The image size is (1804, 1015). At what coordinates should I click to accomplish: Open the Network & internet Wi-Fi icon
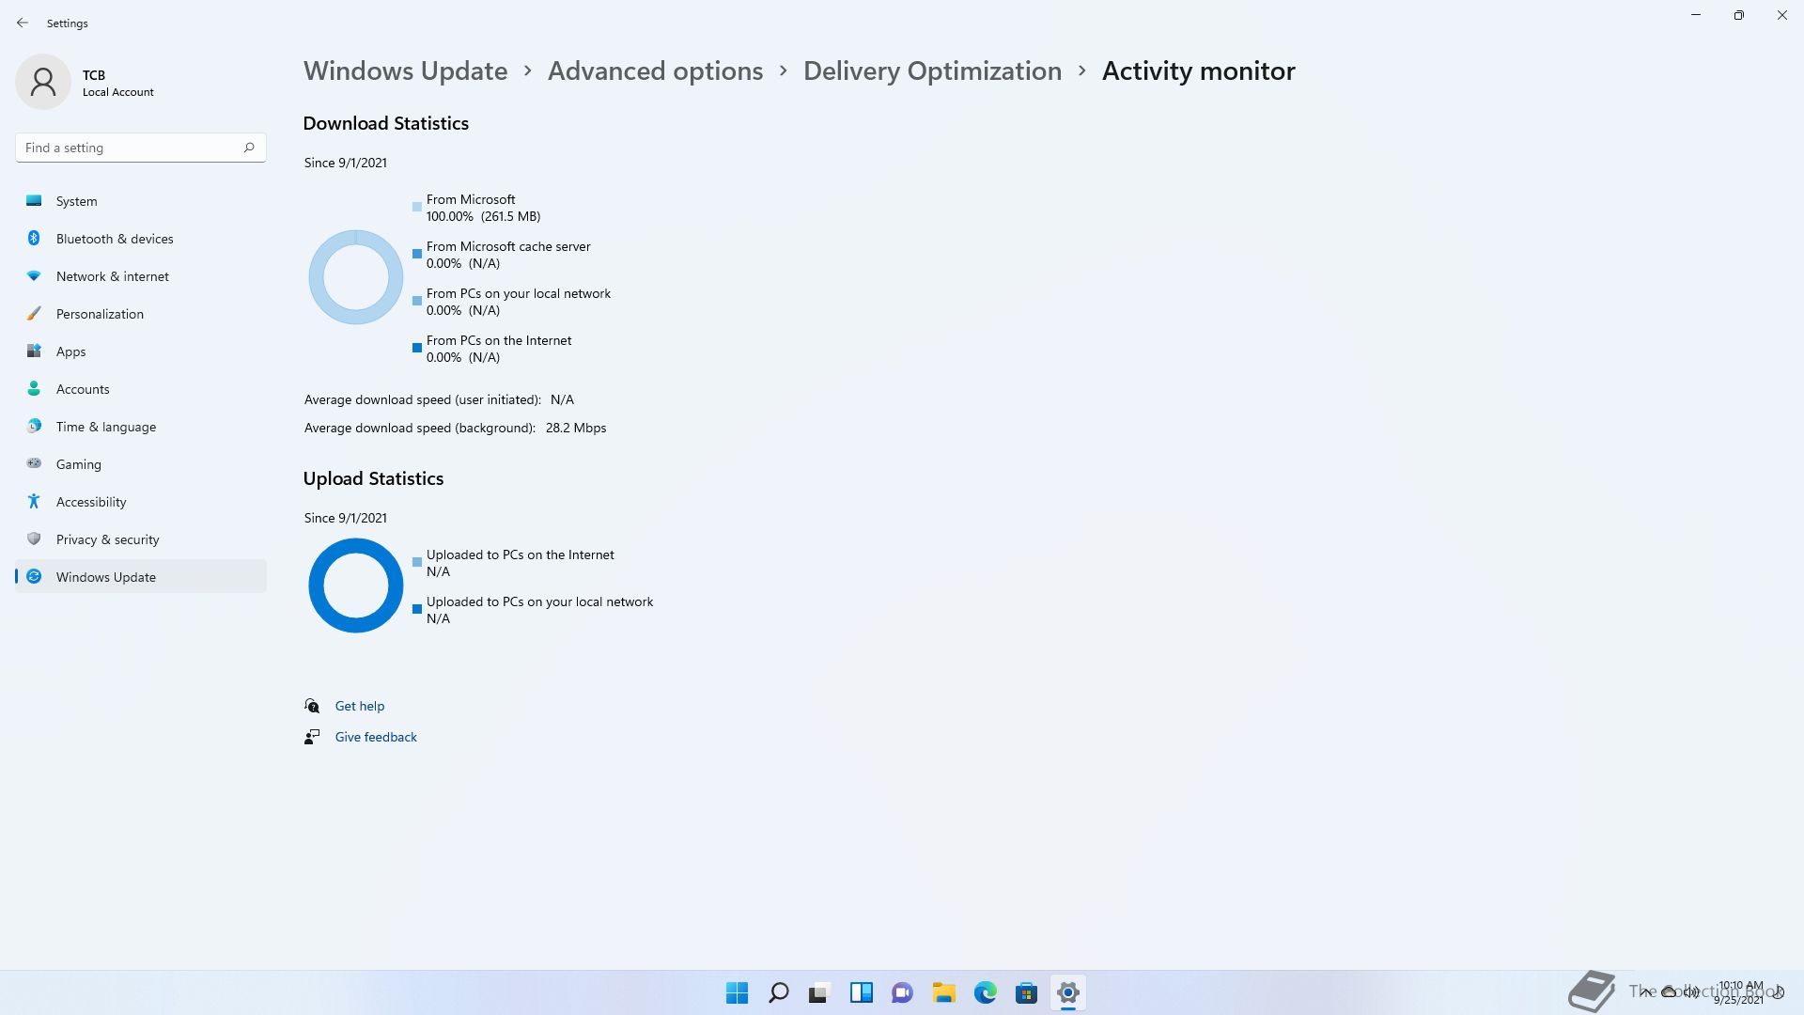pyautogui.click(x=34, y=275)
